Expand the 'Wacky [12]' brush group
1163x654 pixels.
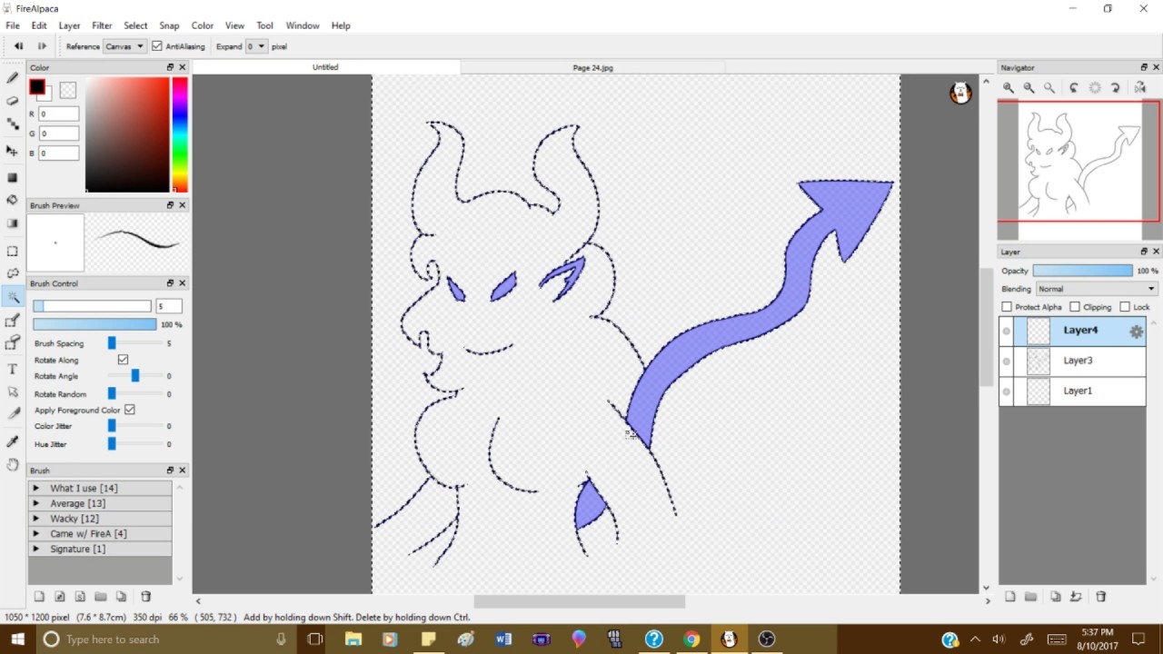click(x=36, y=519)
